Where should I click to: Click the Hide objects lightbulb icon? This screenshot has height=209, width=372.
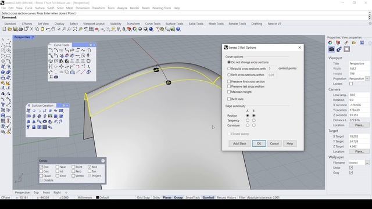pyautogui.click(x=119, y=29)
